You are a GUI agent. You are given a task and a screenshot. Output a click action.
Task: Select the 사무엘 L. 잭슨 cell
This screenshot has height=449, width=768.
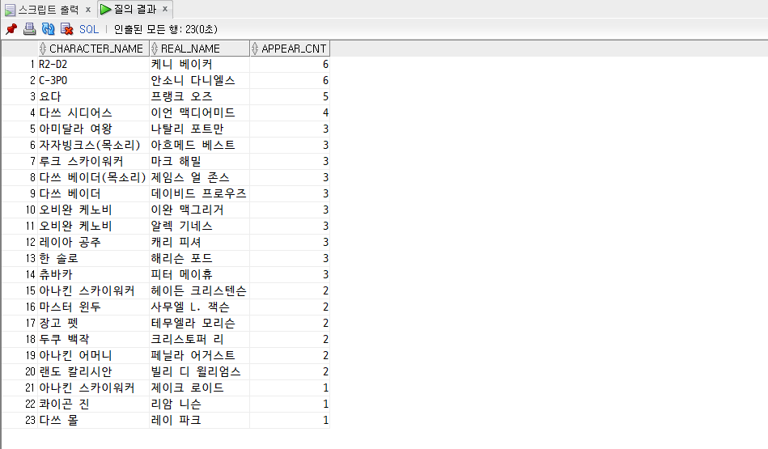coord(199,307)
